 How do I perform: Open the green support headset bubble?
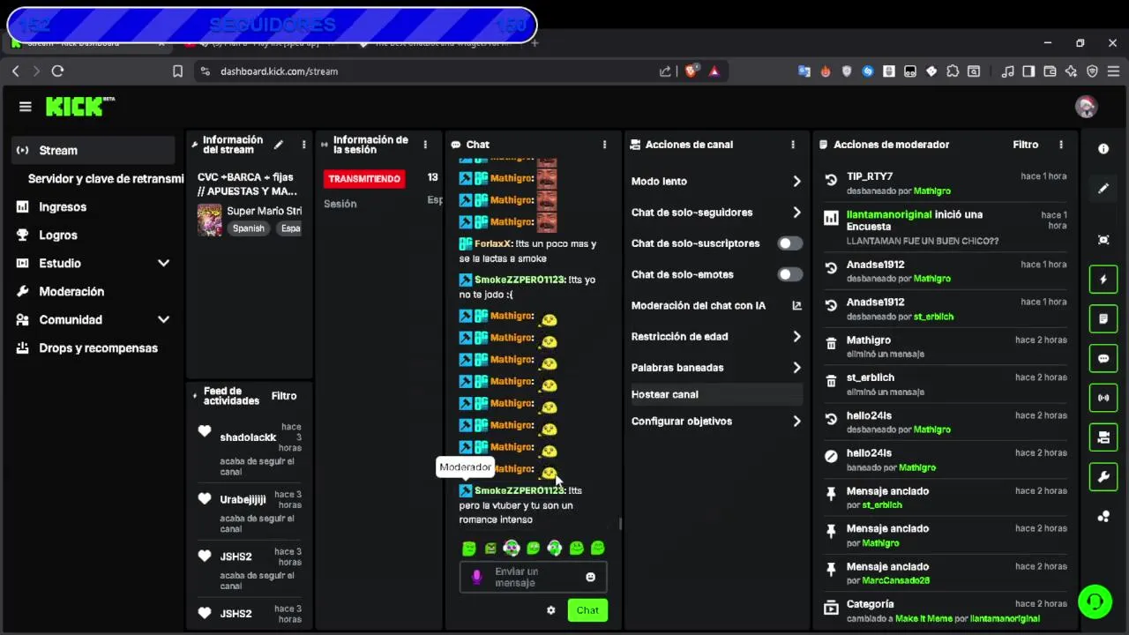pyautogui.click(x=1095, y=601)
